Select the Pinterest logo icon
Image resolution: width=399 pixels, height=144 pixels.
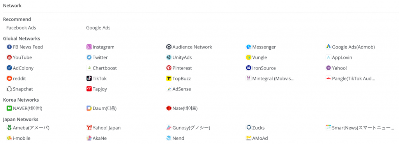[x=169, y=68]
